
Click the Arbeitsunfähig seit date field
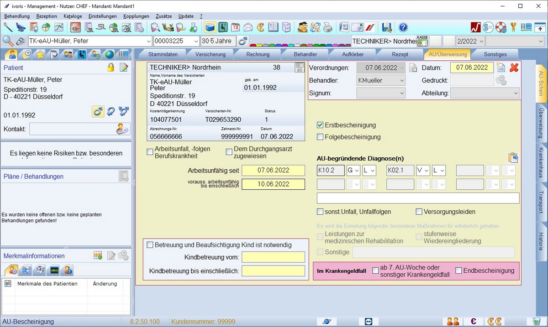tap(273, 171)
